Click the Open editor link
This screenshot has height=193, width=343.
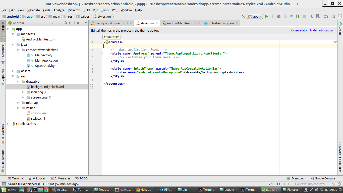pos(299,30)
